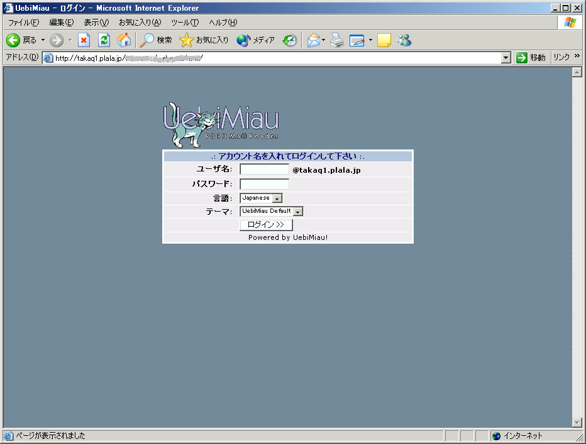Image resolution: width=586 pixels, height=444 pixels.
Task: Click the IE icon in the title bar
Action: point(8,8)
